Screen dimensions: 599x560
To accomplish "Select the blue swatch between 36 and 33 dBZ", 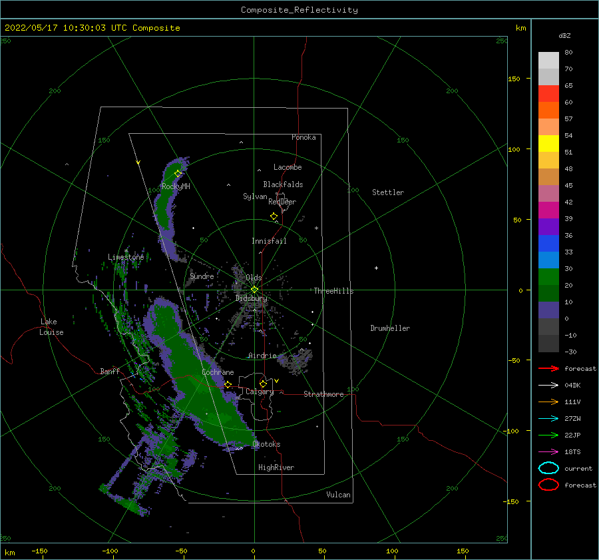I will (x=548, y=244).
